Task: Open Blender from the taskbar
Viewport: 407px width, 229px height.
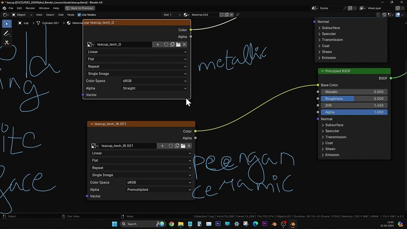Action: [x=293, y=224]
